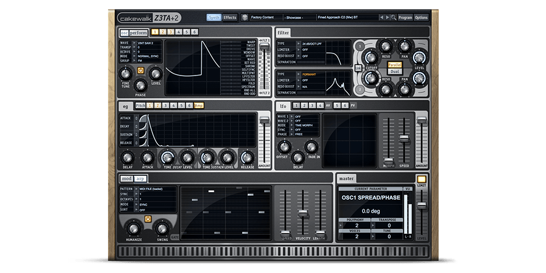Open the preset browser cube icon
This screenshot has width=546, height=273.
245,17
